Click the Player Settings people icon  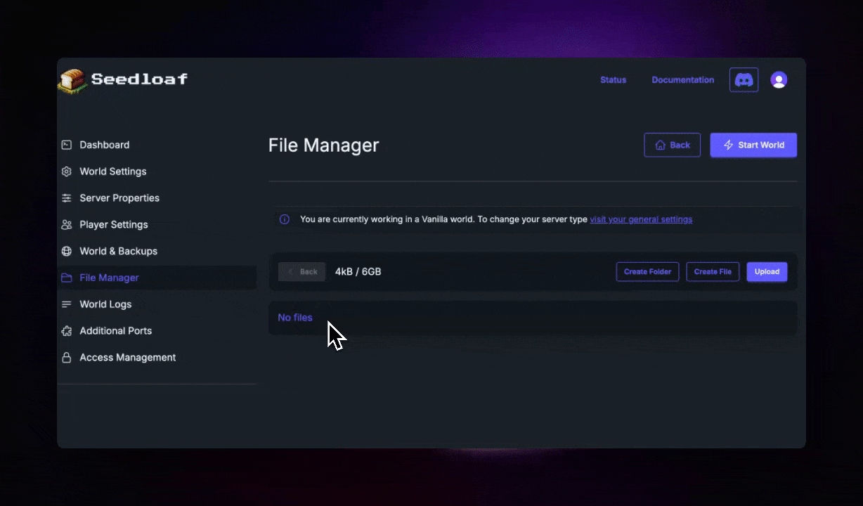tap(67, 225)
